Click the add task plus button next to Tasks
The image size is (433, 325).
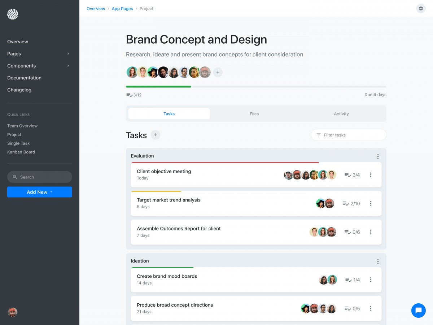pyautogui.click(x=155, y=135)
